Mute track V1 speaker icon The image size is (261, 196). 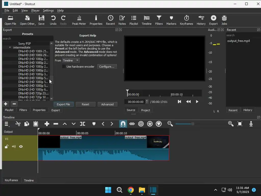[x=14, y=146]
